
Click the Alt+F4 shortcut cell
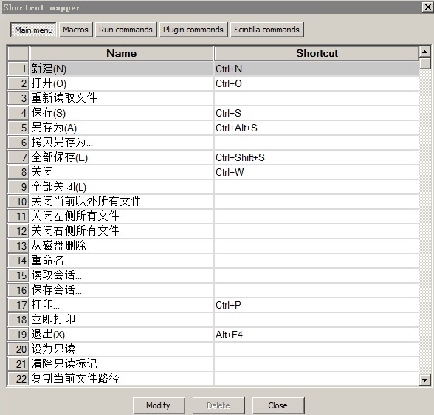(x=316, y=335)
